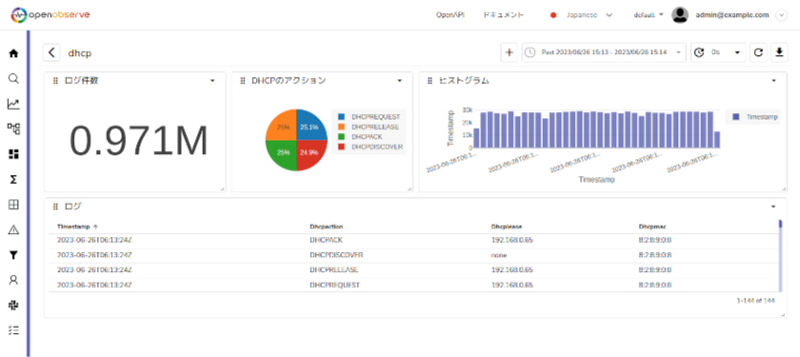
Task: Click the log table vertical scrollbar
Action: click(780, 255)
